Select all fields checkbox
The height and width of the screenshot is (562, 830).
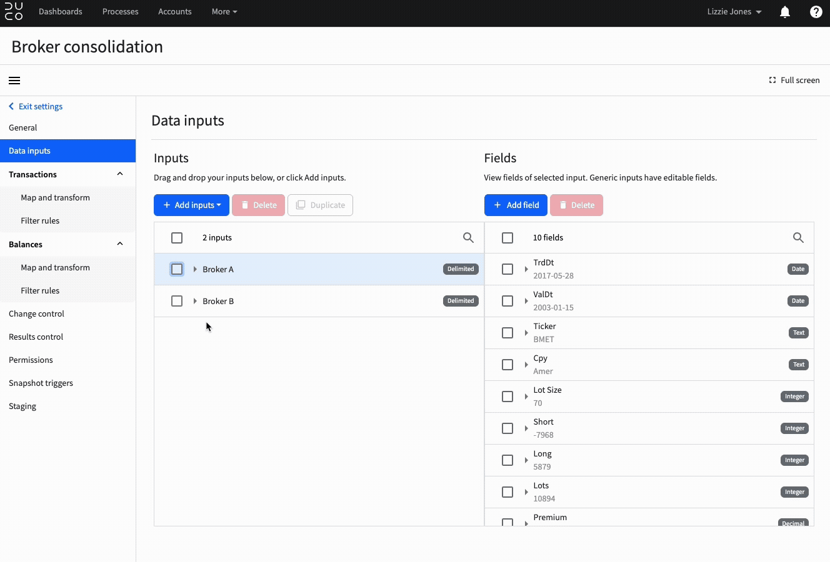click(x=507, y=238)
